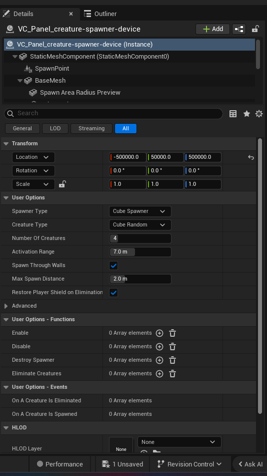Screen dimensions: 267x476
Task: Collapse the HLOD section
Action: pyautogui.click(x=6, y=428)
